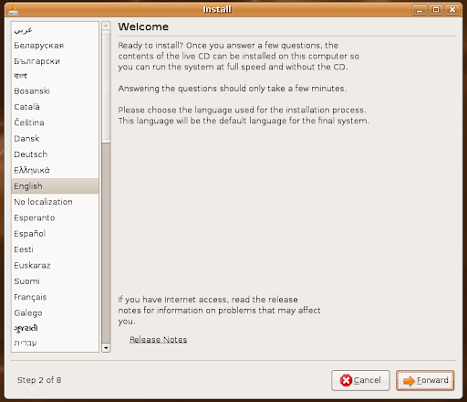467x402 pixels.
Task: Click the language list scroll-down arrow
Action: (x=106, y=348)
